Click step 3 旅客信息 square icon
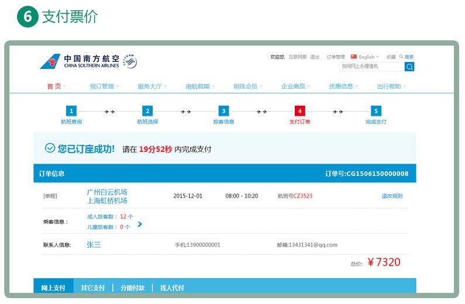 223,111
